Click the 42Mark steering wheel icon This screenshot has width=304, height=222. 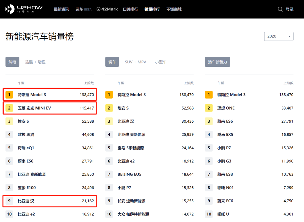[99, 9]
